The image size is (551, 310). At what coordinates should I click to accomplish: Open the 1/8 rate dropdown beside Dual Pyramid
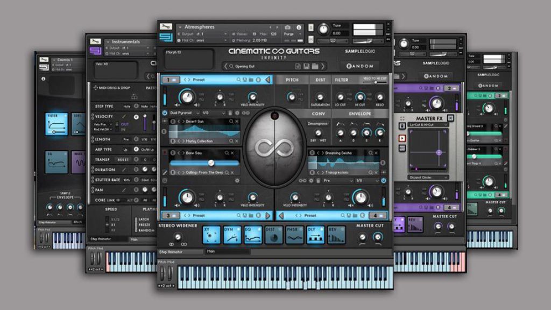click(214, 113)
